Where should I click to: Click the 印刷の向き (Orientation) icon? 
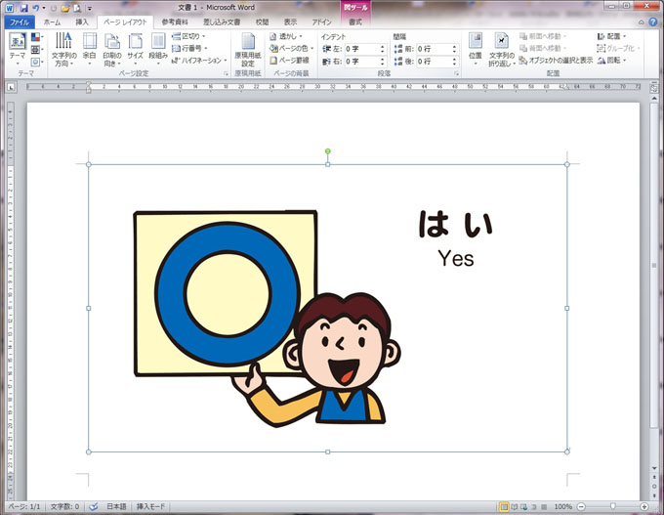(x=111, y=47)
